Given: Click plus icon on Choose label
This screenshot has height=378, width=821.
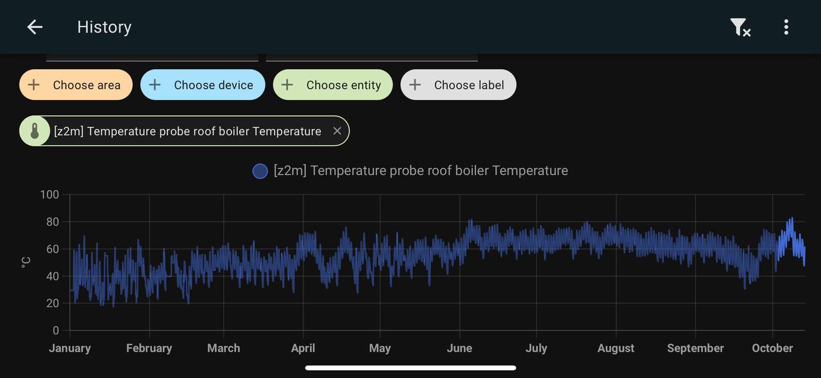Looking at the screenshot, I should point(415,85).
